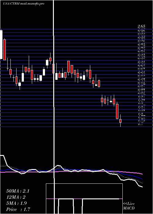Screen dimensions: 153x214
Task: Click the 2.04 price axis label
Action: click(141, 89)
